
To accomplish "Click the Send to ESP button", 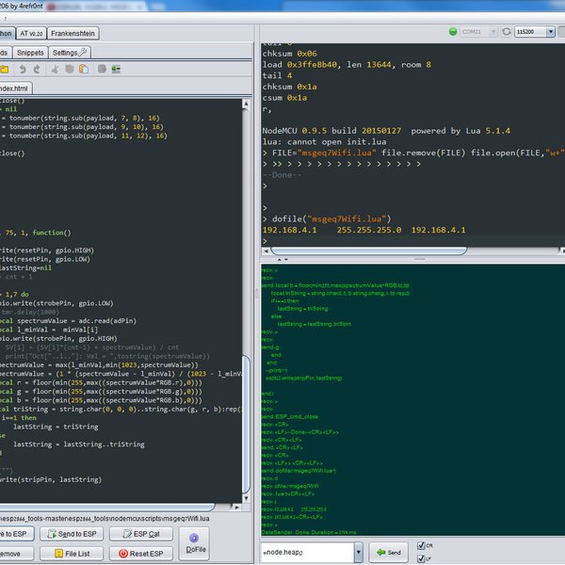I will point(72,534).
